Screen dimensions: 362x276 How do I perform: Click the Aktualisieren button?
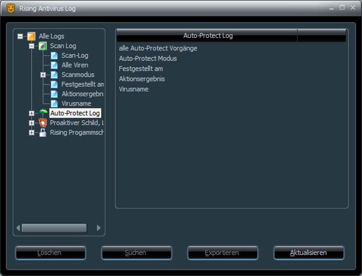tap(309, 253)
